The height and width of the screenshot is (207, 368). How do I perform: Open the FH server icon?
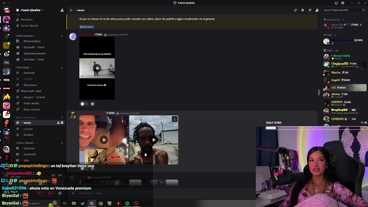point(6,63)
